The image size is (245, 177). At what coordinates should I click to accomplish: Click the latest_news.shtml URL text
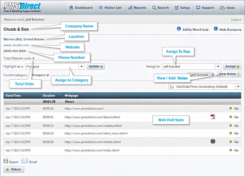click(96, 133)
